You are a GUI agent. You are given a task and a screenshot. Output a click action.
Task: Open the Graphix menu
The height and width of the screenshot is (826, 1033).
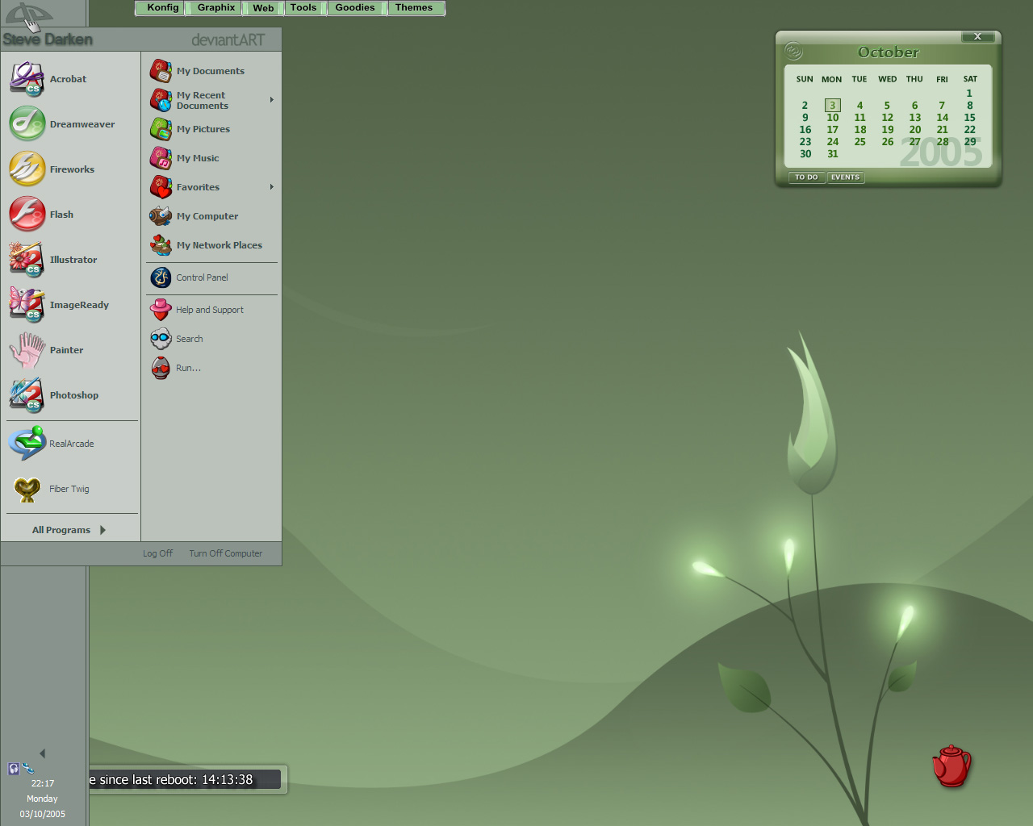tap(216, 8)
